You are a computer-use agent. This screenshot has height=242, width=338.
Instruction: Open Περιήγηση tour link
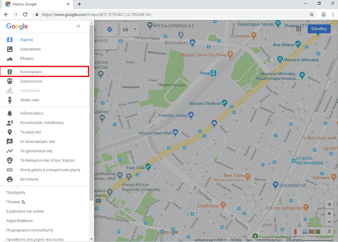click(x=15, y=192)
